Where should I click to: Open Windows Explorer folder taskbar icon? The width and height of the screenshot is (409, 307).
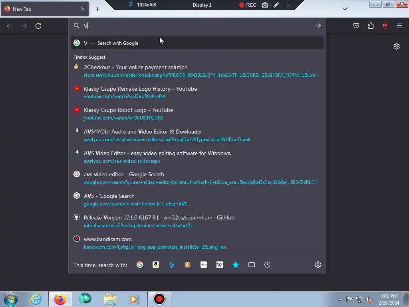[x=110, y=299]
